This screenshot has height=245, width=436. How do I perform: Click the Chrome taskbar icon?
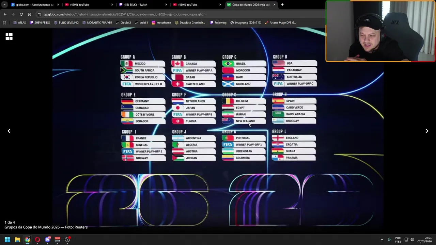27,240
